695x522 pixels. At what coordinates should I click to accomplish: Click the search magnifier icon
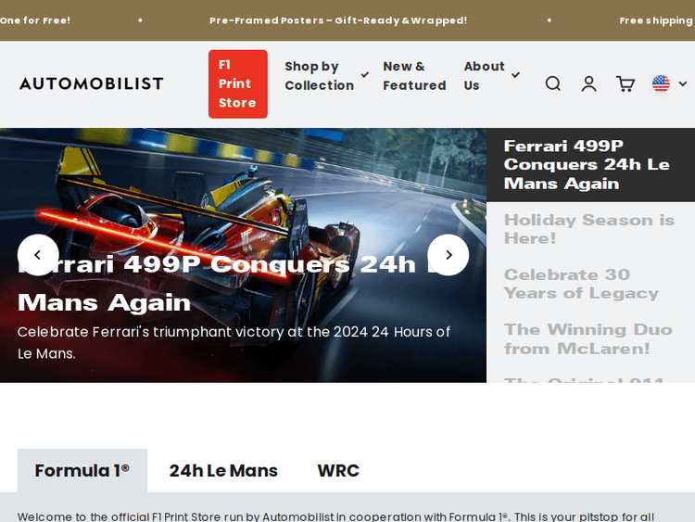tap(553, 83)
